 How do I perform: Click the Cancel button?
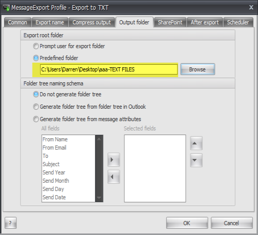pyautogui.click(x=232, y=223)
